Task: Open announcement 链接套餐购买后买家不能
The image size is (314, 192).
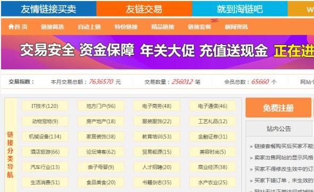Action: 284,146
